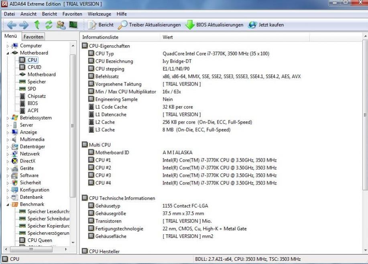Select the BIOS tree item

33,103
